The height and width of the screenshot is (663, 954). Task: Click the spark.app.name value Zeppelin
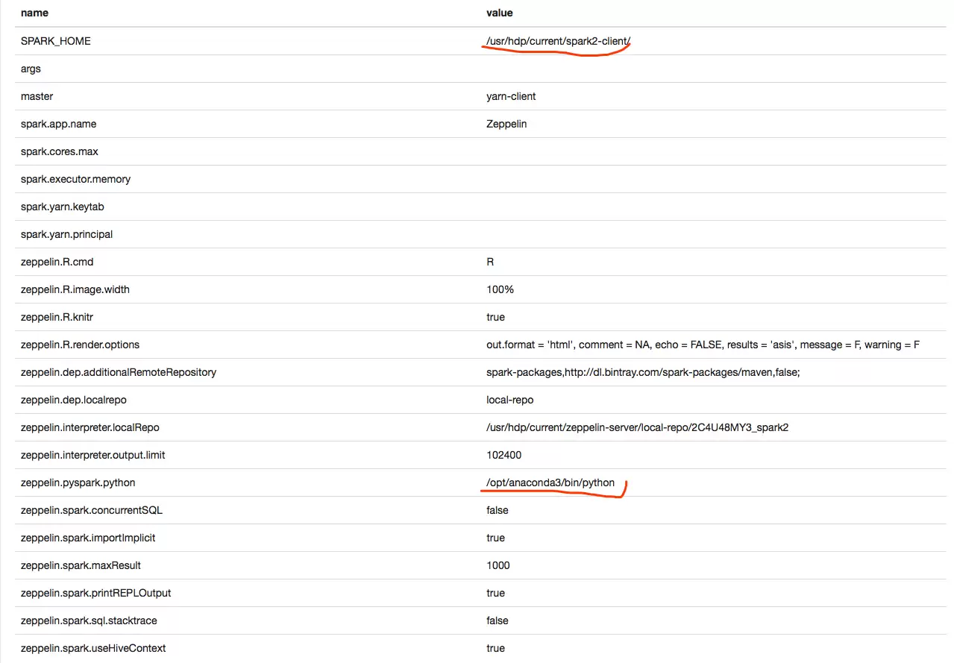coord(506,124)
